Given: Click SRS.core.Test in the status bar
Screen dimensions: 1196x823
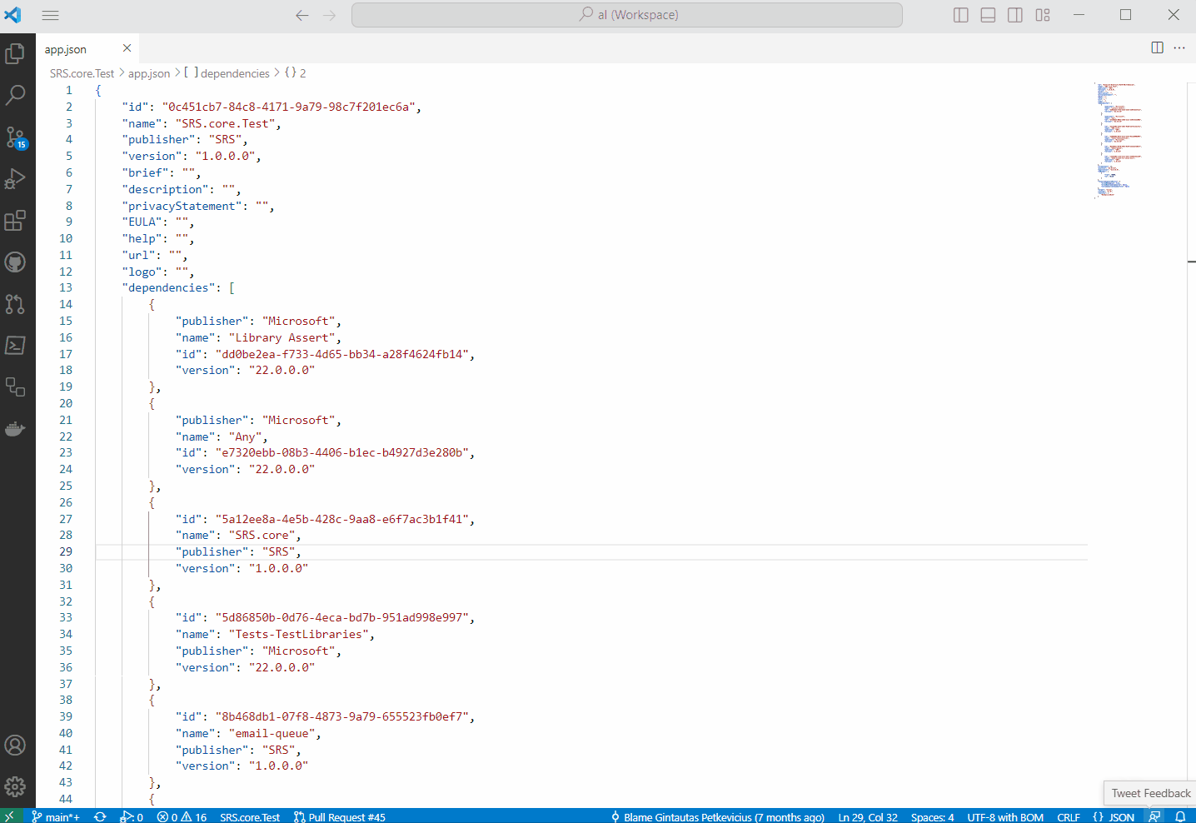Looking at the screenshot, I should tap(250, 816).
